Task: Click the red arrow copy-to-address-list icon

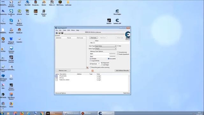Action: (88, 67)
